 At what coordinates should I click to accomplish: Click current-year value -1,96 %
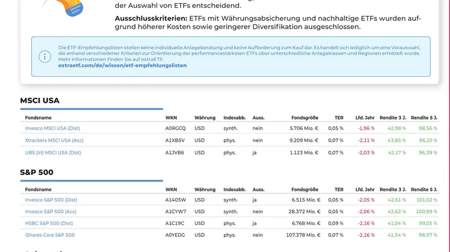click(x=366, y=128)
